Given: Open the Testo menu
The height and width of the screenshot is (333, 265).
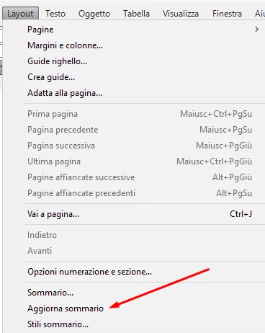Looking at the screenshot, I should tap(55, 14).
